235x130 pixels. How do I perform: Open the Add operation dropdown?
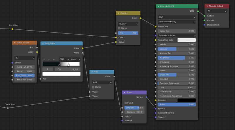tap(102, 82)
